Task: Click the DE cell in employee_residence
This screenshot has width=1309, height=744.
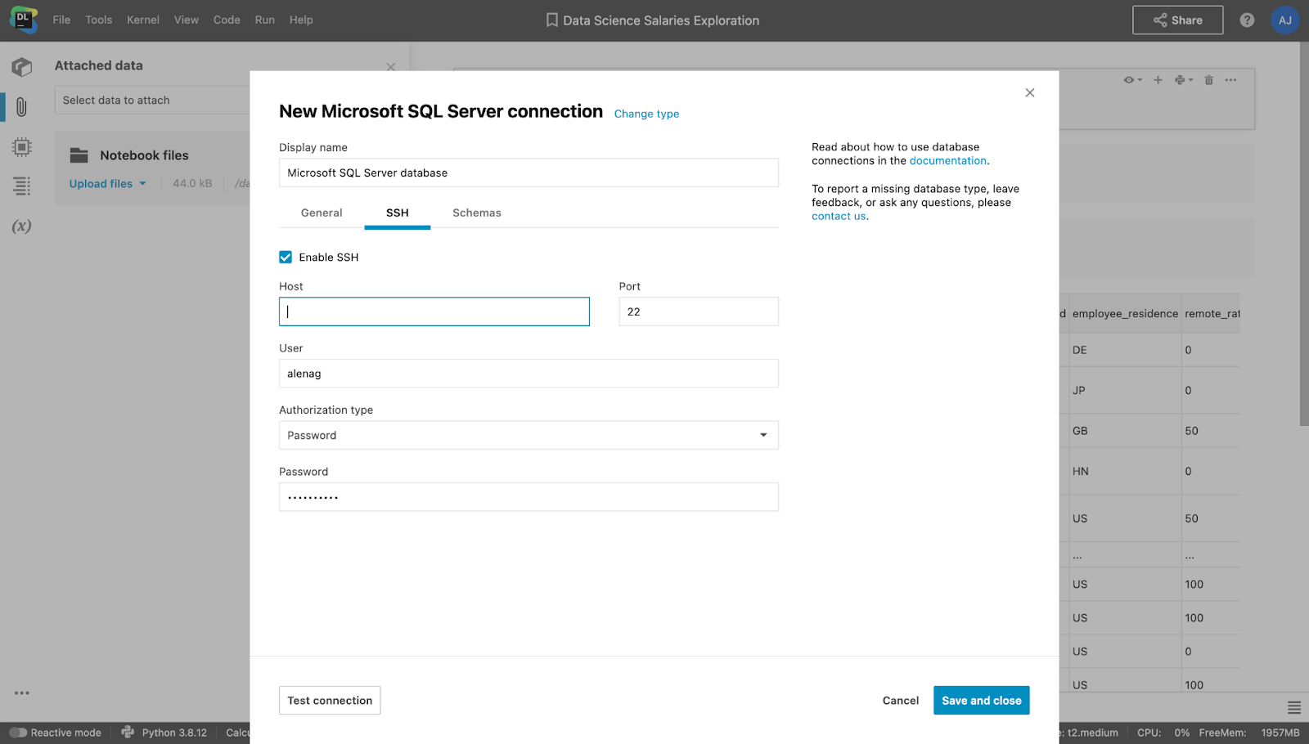Action: 1125,350
